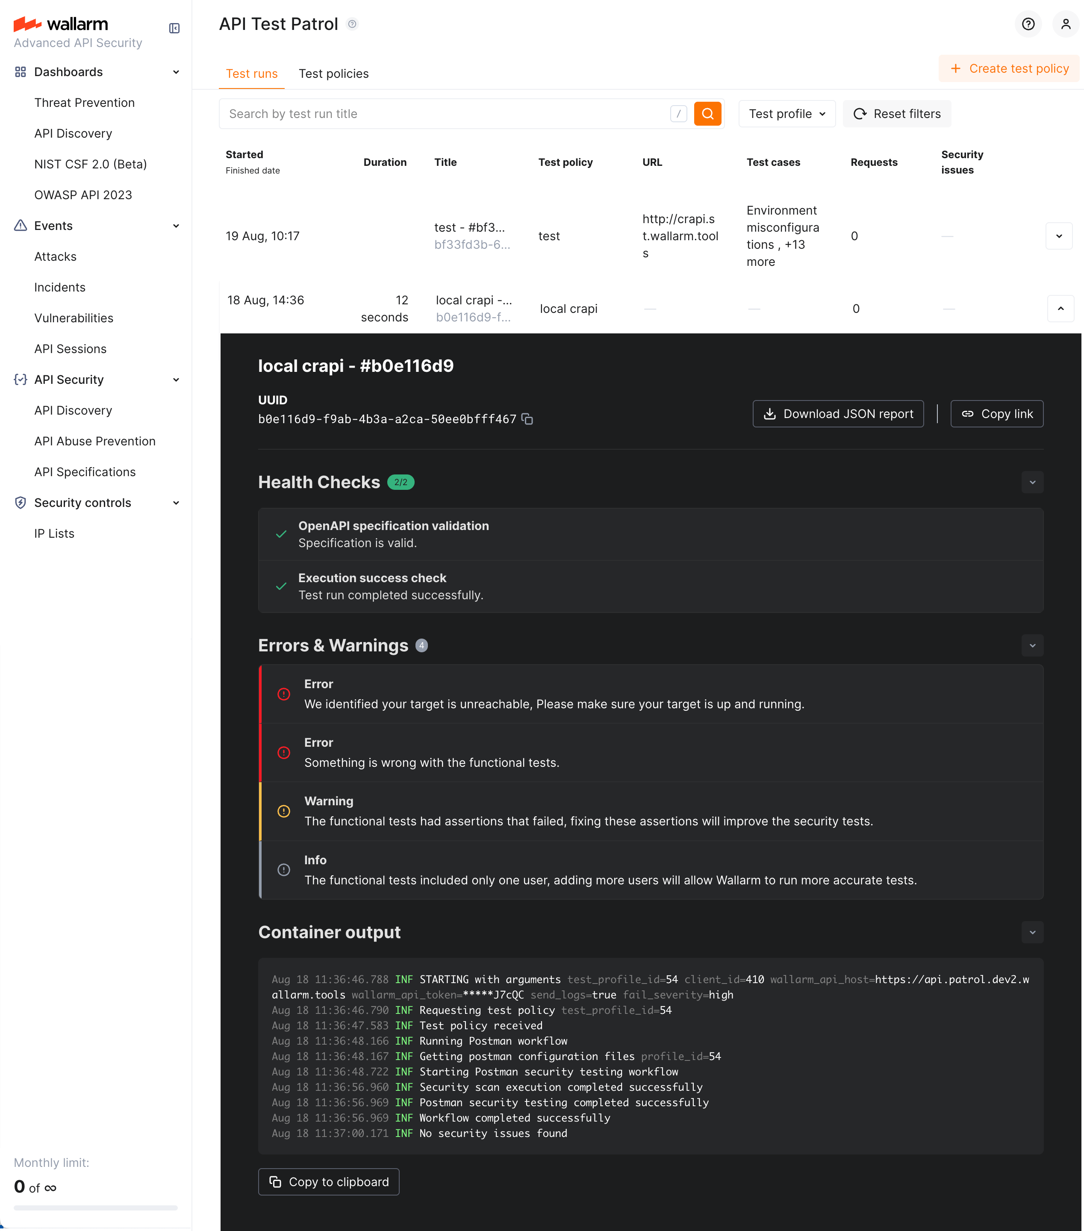Open the Test profile dropdown
Image resolution: width=1084 pixels, height=1231 pixels.
pos(786,113)
